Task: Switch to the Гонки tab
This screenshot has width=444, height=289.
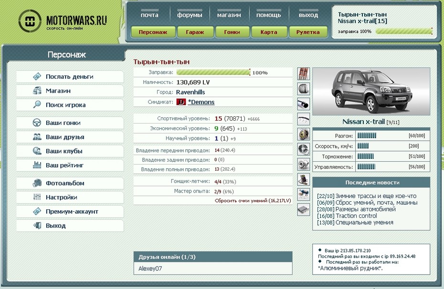Action: (232, 32)
